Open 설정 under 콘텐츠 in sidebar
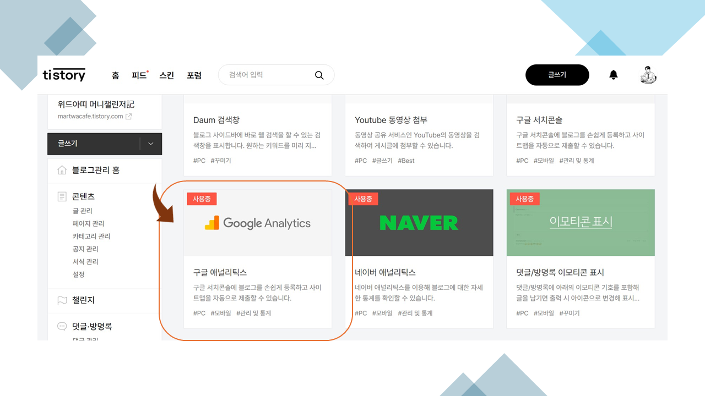Viewport: 705px width, 396px height. 78,274
